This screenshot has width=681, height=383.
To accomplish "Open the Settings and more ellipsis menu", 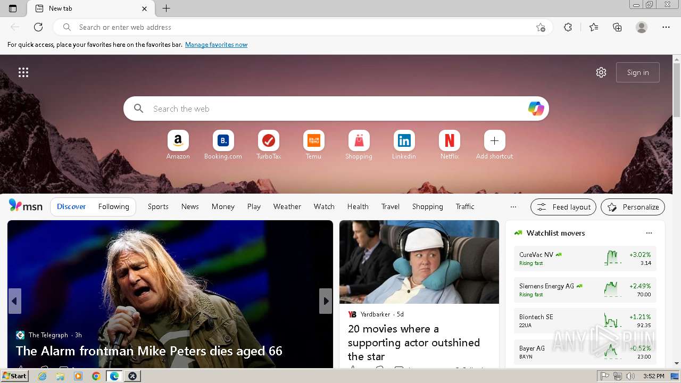I will coord(666,27).
